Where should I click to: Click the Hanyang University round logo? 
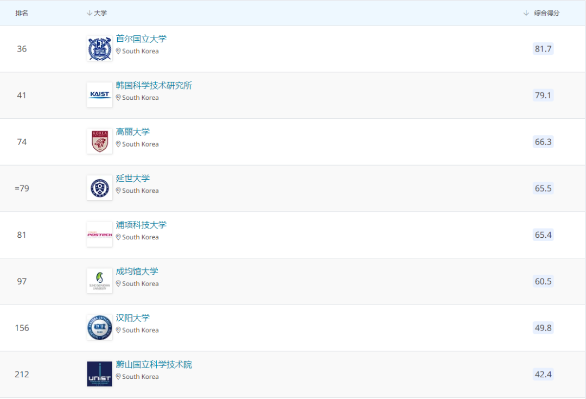[x=99, y=327]
